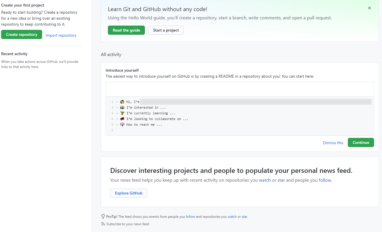
Task: Click the 'I'm looking to collaborate on ...' line
Action: click(157, 119)
